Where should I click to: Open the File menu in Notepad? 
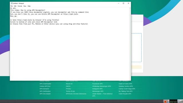(11, 6)
